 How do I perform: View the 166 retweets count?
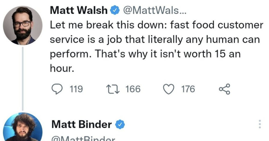(133, 89)
